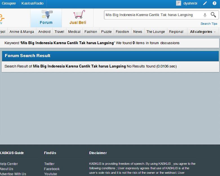Focus the search text field

click(153, 15)
